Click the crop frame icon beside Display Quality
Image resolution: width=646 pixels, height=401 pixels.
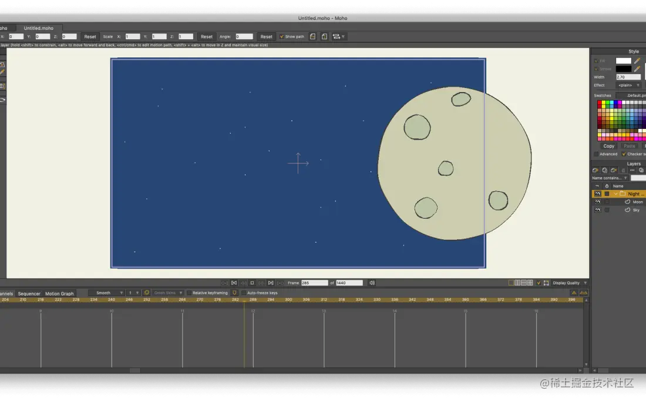pos(546,283)
